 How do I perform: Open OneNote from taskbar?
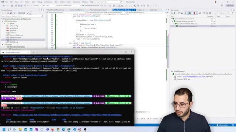click(37, 129)
